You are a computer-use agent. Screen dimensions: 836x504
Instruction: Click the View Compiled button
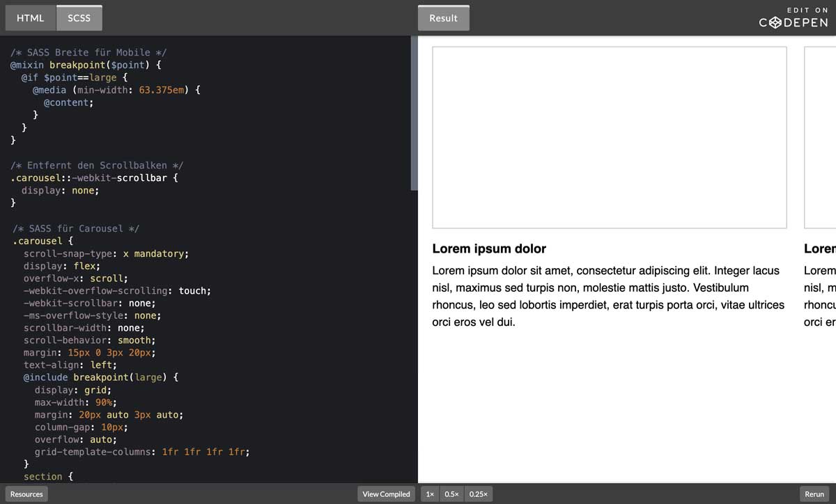point(386,494)
